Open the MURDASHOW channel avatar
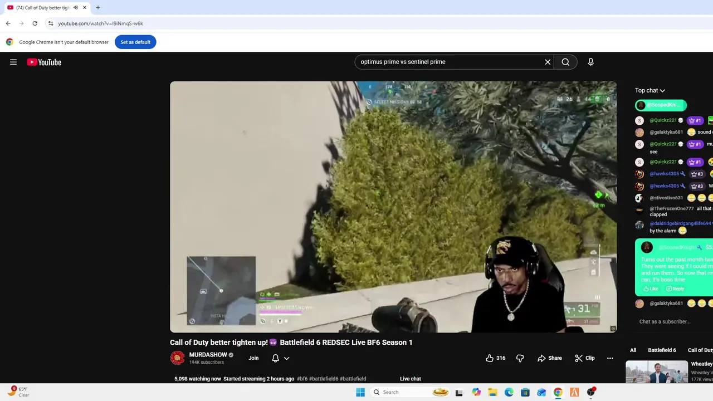713x401 pixels. tap(177, 358)
